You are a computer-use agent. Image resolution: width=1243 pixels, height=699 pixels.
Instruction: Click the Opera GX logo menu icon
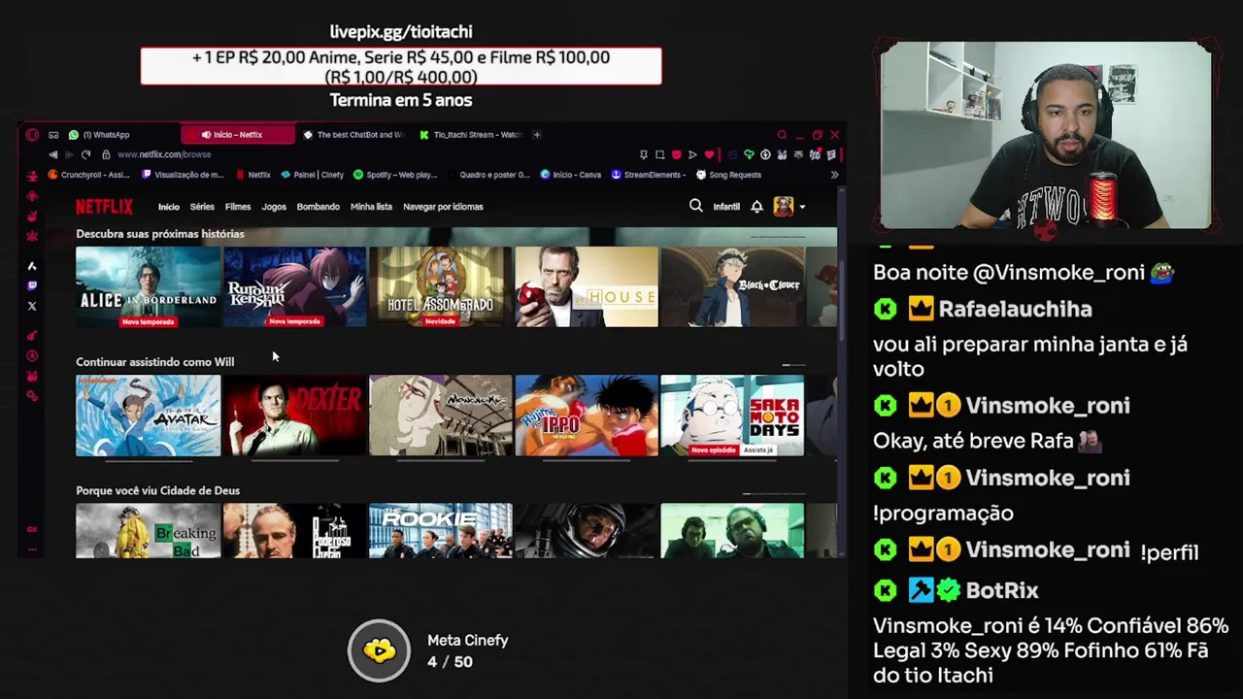pyautogui.click(x=32, y=135)
